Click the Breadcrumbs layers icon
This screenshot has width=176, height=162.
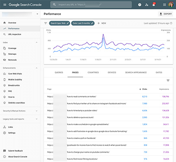point(4,85)
